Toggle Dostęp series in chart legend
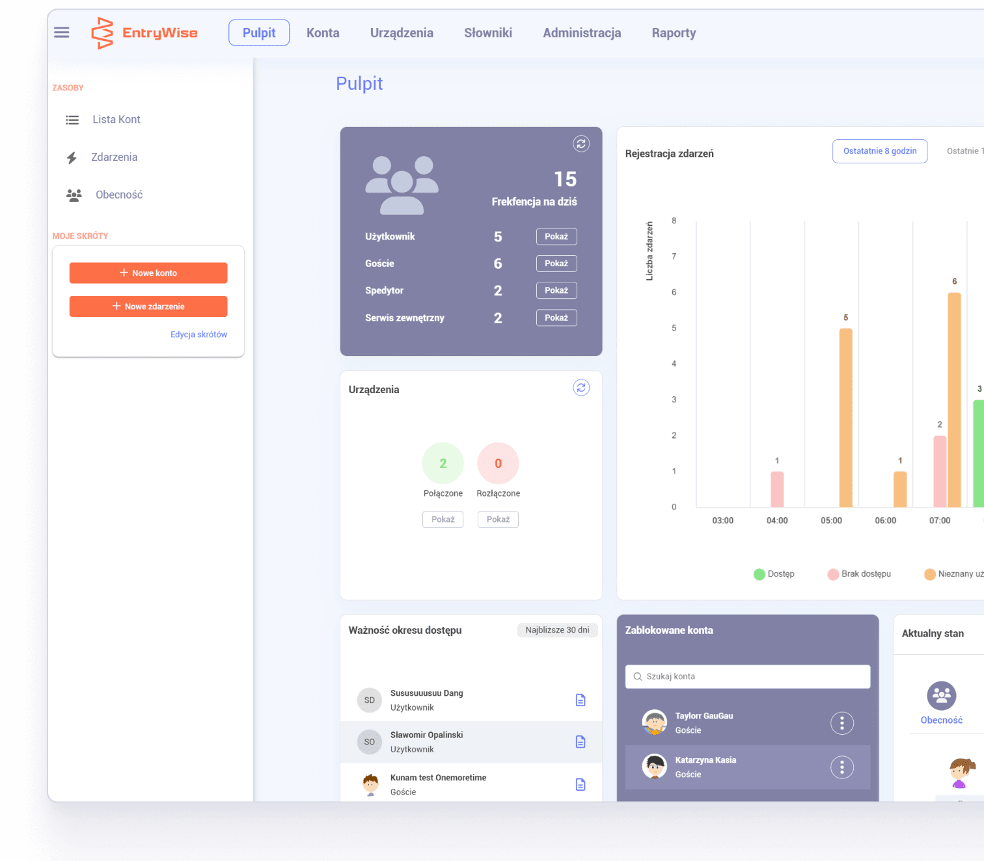The image size is (984, 861). pyautogui.click(x=774, y=574)
